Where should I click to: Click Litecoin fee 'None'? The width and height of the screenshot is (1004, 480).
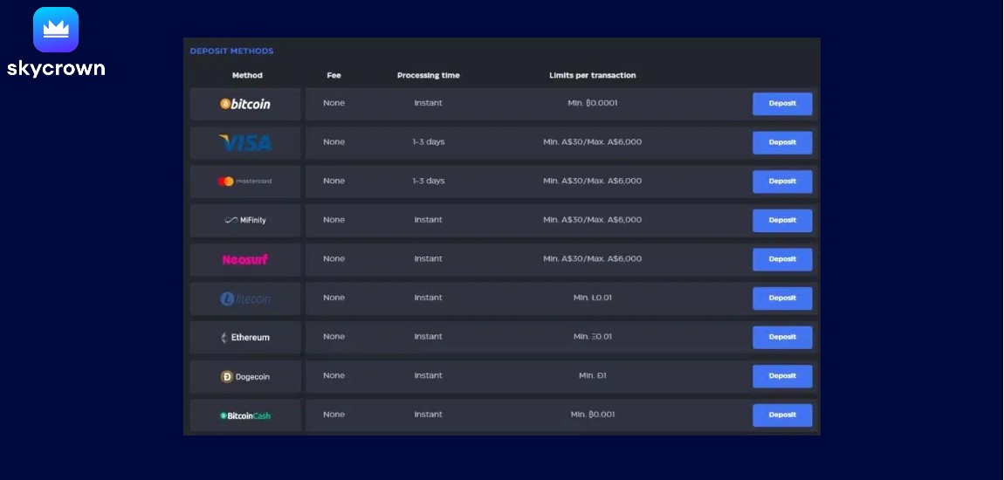point(334,298)
